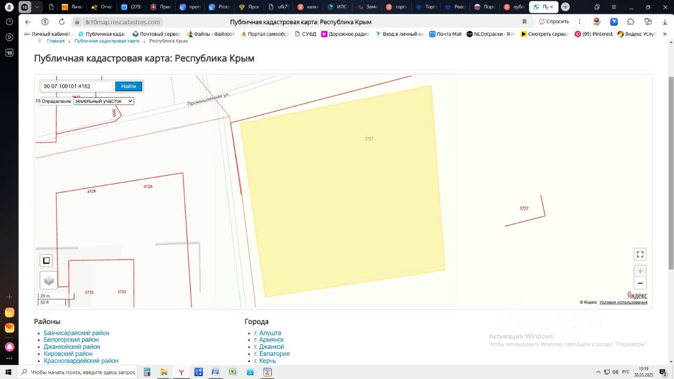Viewport: 674px width, 379px height.
Task: Open a new tab with plus button
Action: [x=565, y=7]
